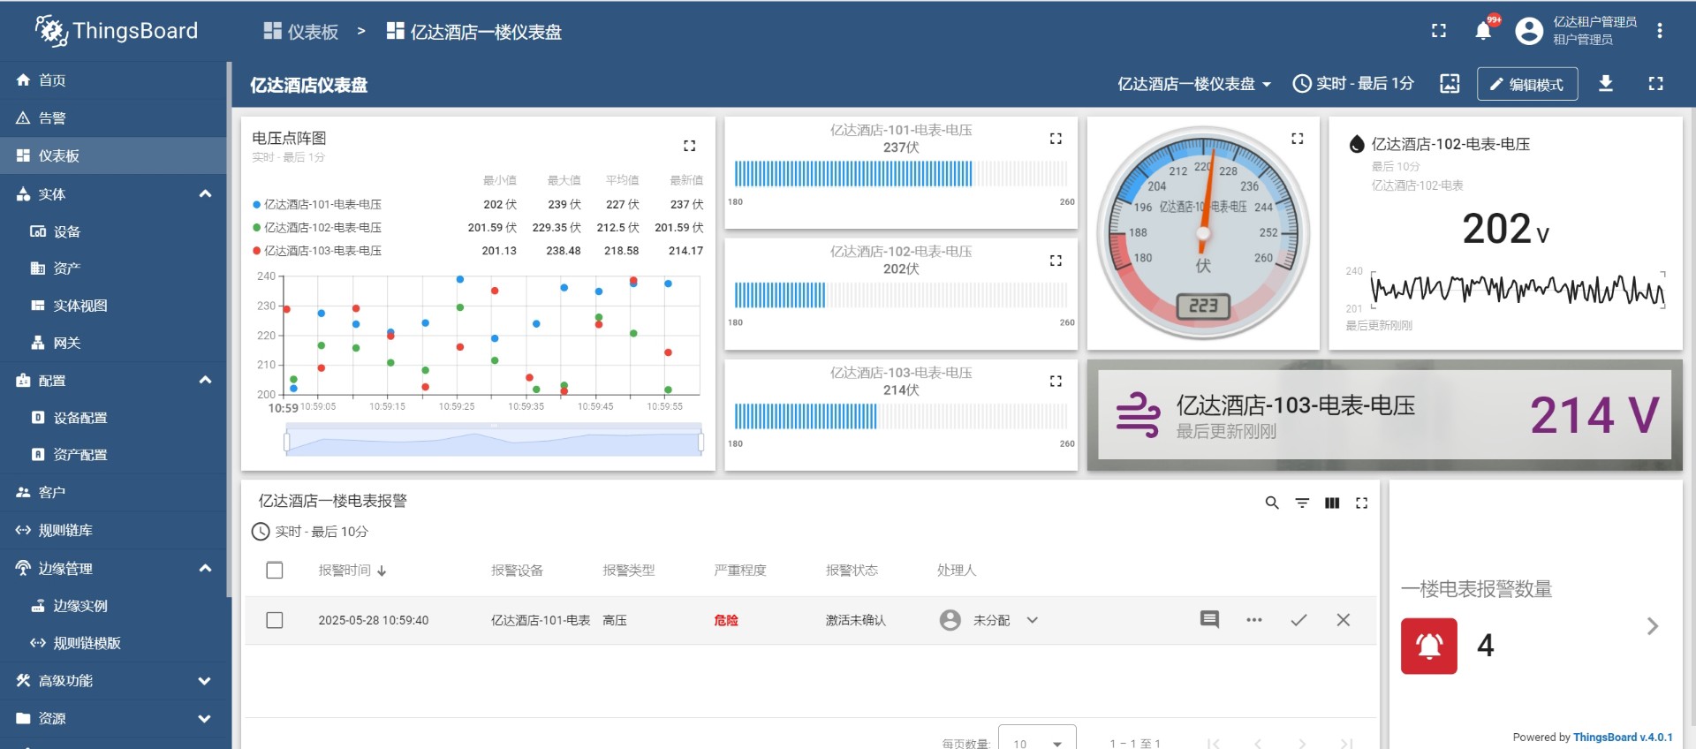This screenshot has height=749, width=1696.
Task: Open the notifications bell icon
Action: point(1483,32)
